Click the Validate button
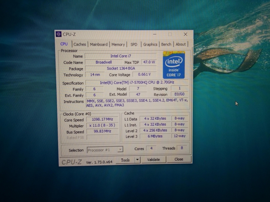 point(153,160)
